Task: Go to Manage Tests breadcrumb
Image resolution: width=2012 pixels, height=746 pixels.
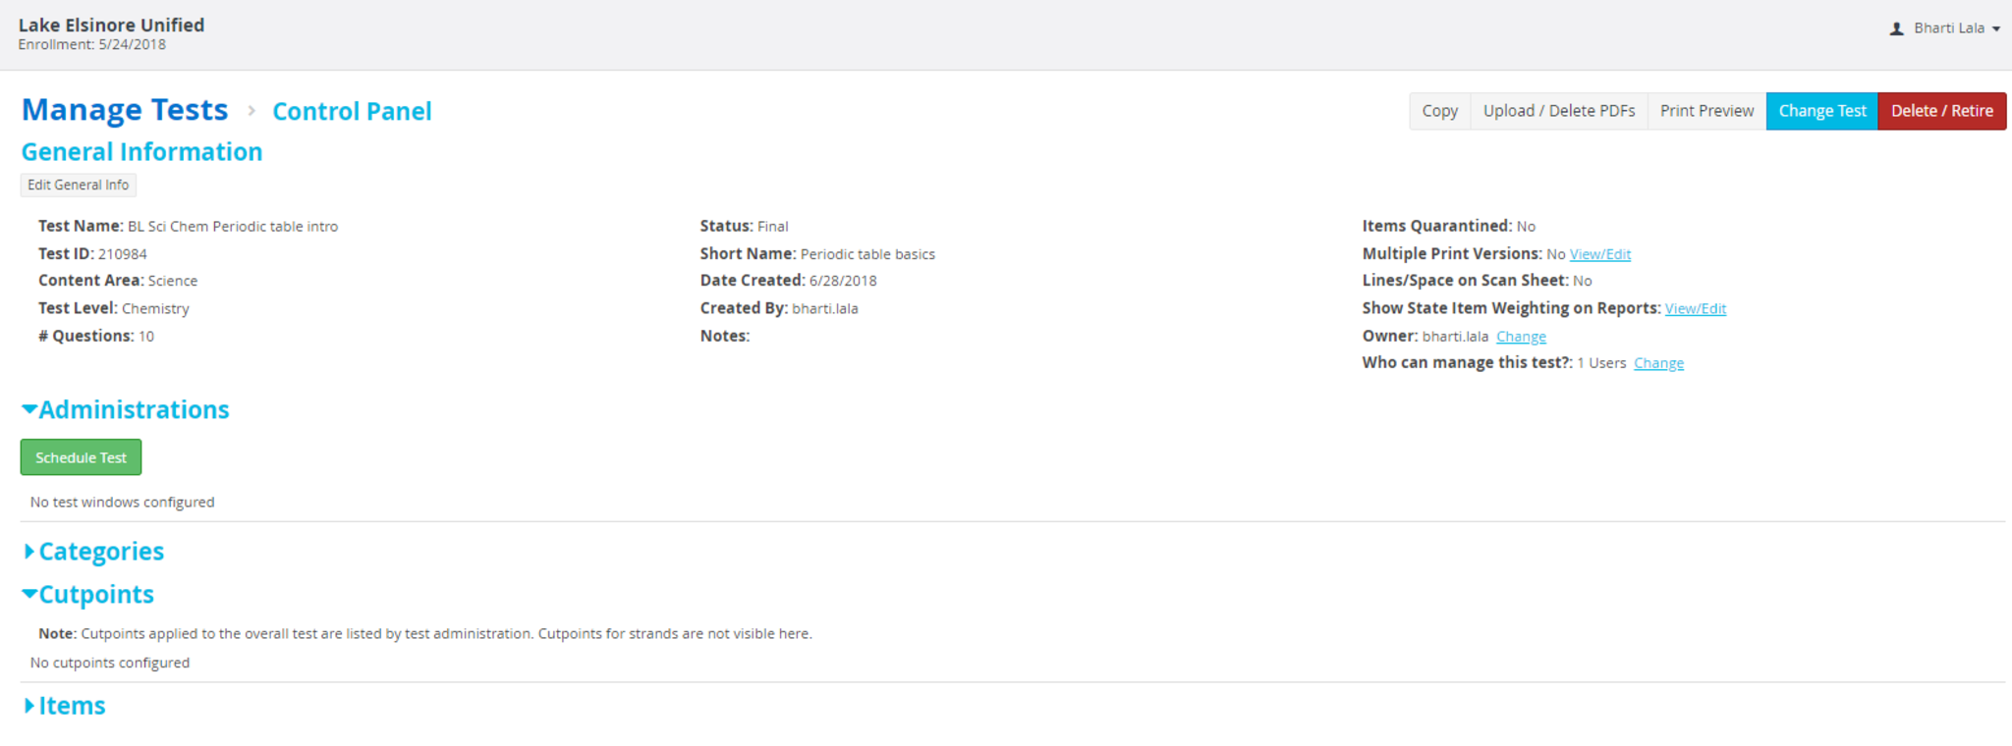Action: (125, 110)
